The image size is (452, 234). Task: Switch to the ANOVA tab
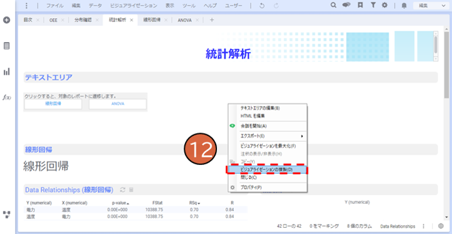[x=184, y=20]
